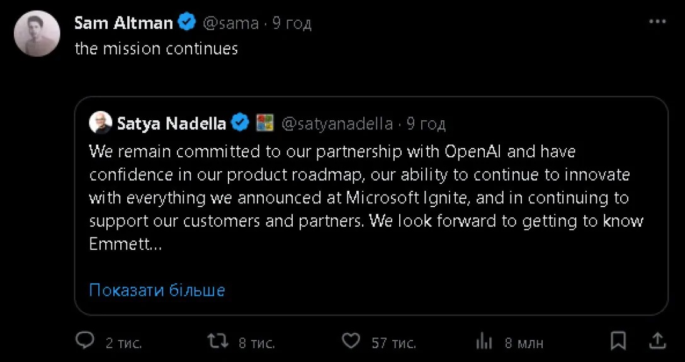This screenshot has height=362, width=685.
Task: Click Sam Altman's blue verified badge
Action: point(187,23)
